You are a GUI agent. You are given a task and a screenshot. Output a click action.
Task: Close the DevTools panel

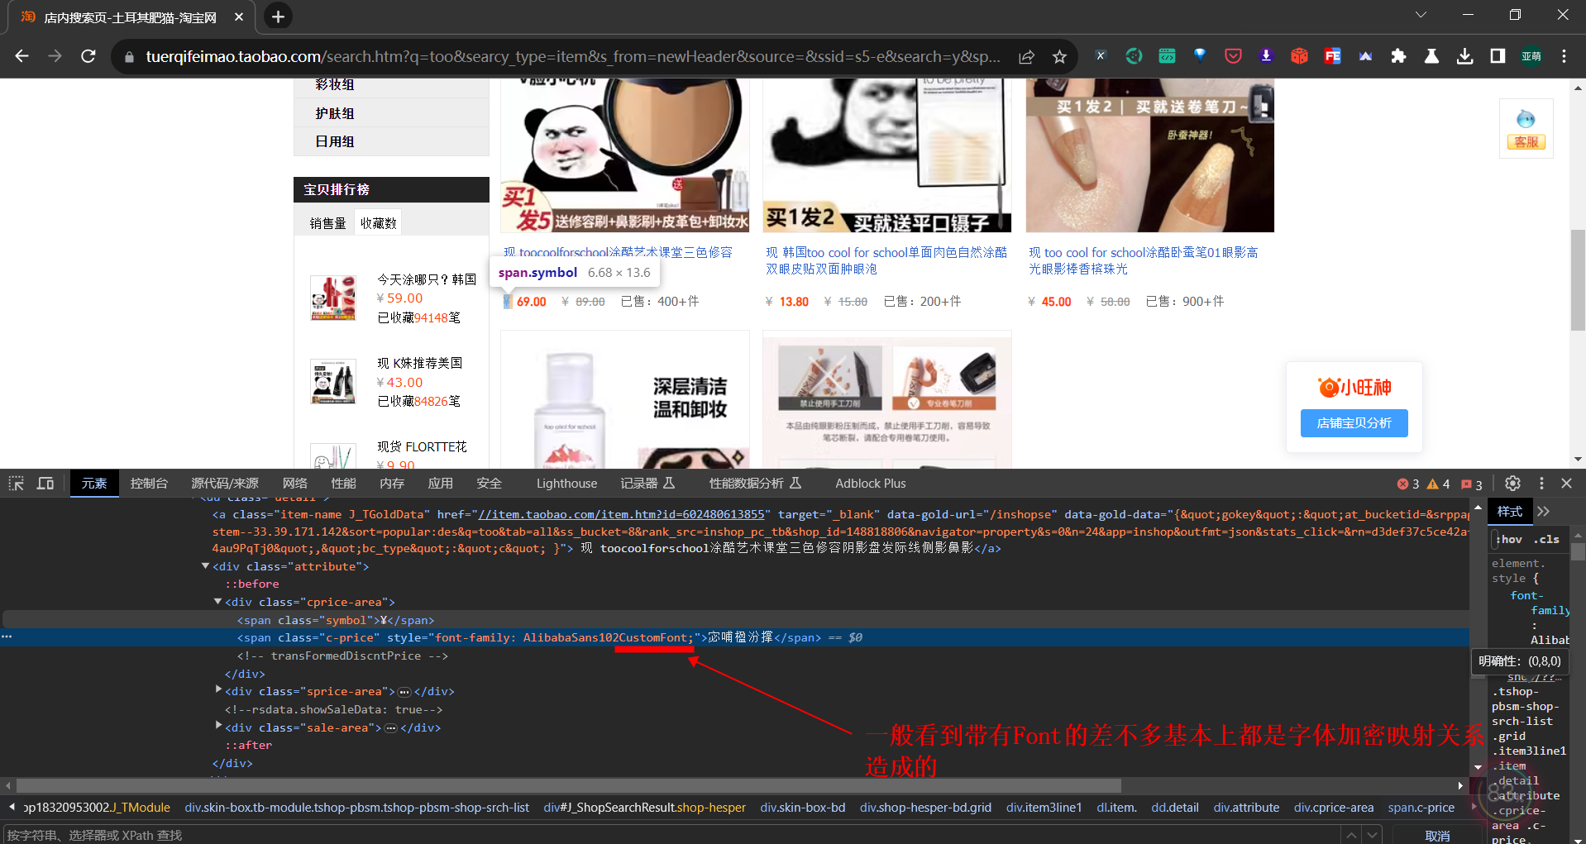1566,484
